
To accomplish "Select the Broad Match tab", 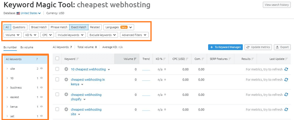I will click(39, 27).
